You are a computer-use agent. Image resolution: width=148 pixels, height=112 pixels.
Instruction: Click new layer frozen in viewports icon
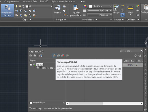(59, 55)
